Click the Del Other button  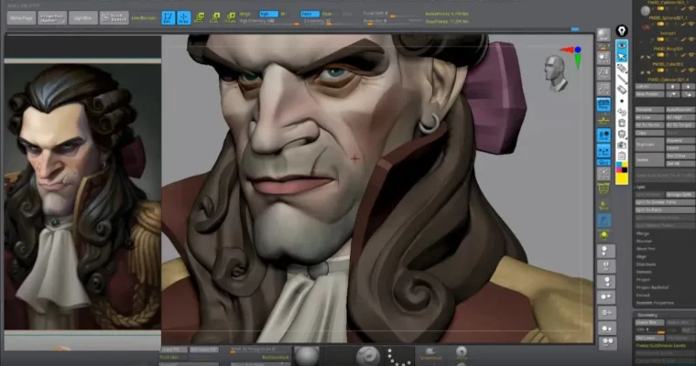[x=680, y=156]
